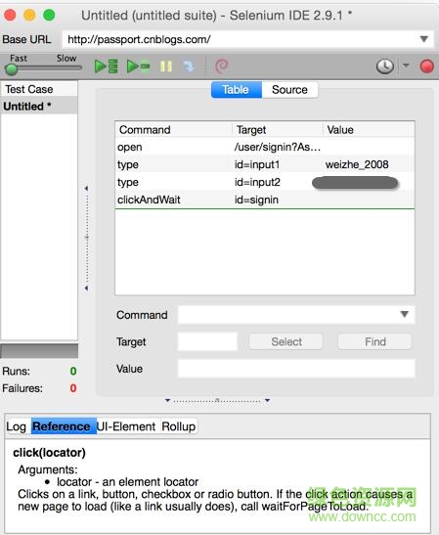Switch to Table view tab

coord(236,90)
